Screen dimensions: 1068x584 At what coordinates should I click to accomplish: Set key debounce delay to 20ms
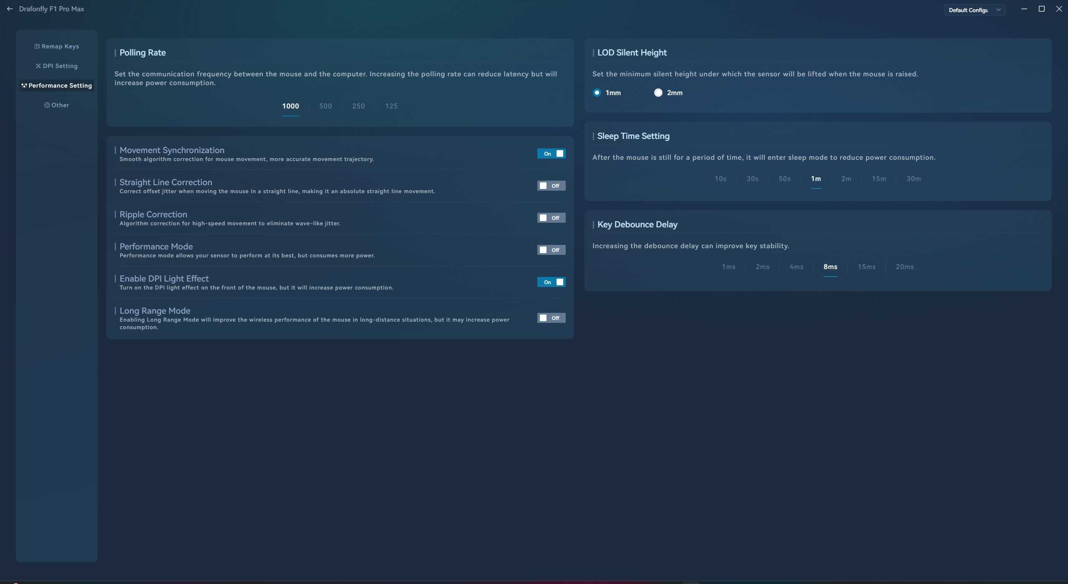[905, 267]
